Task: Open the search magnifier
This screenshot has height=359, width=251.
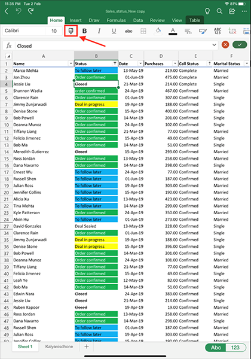Action: tap(219, 11)
